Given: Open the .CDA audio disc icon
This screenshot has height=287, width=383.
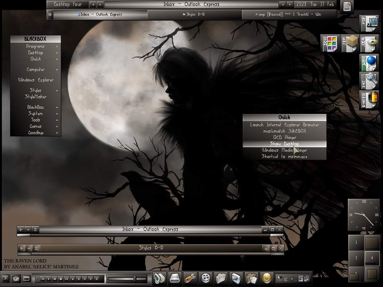Looking at the screenshot, I should [x=369, y=44].
